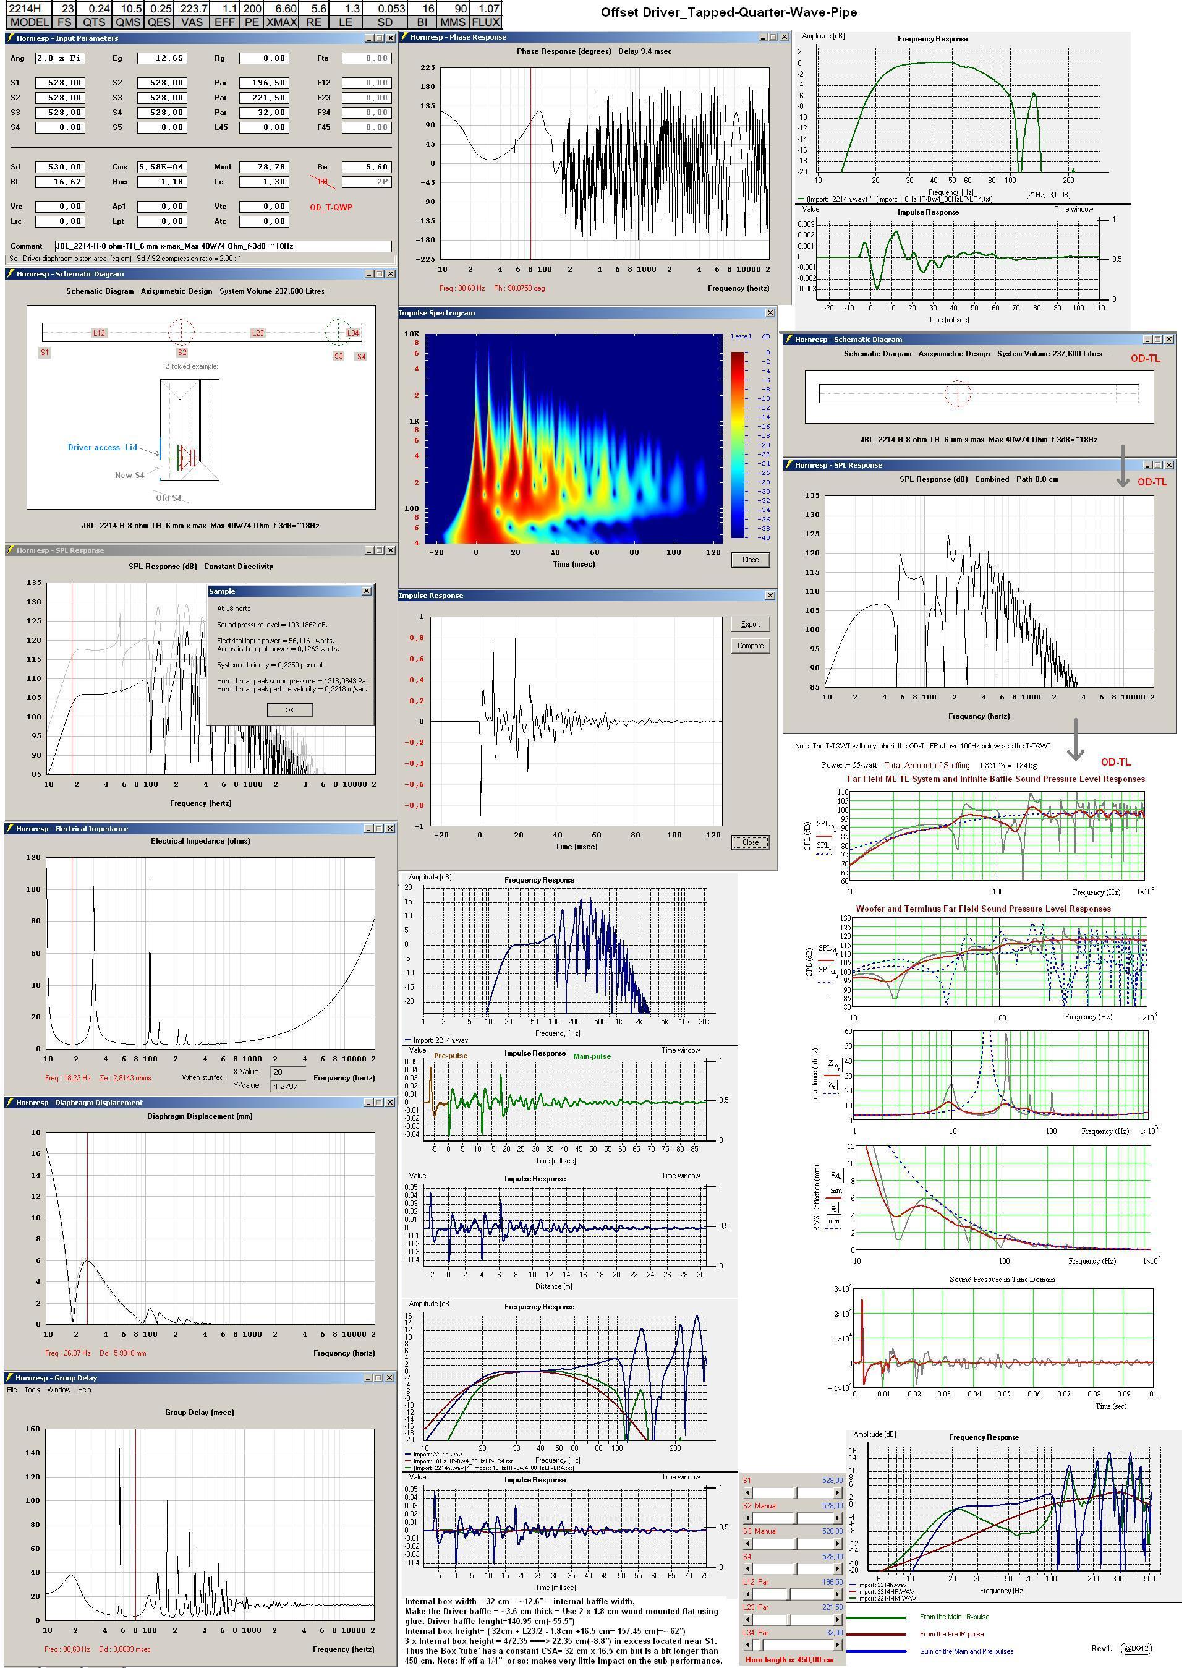Click the Par field showing 196,50

(x=264, y=83)
